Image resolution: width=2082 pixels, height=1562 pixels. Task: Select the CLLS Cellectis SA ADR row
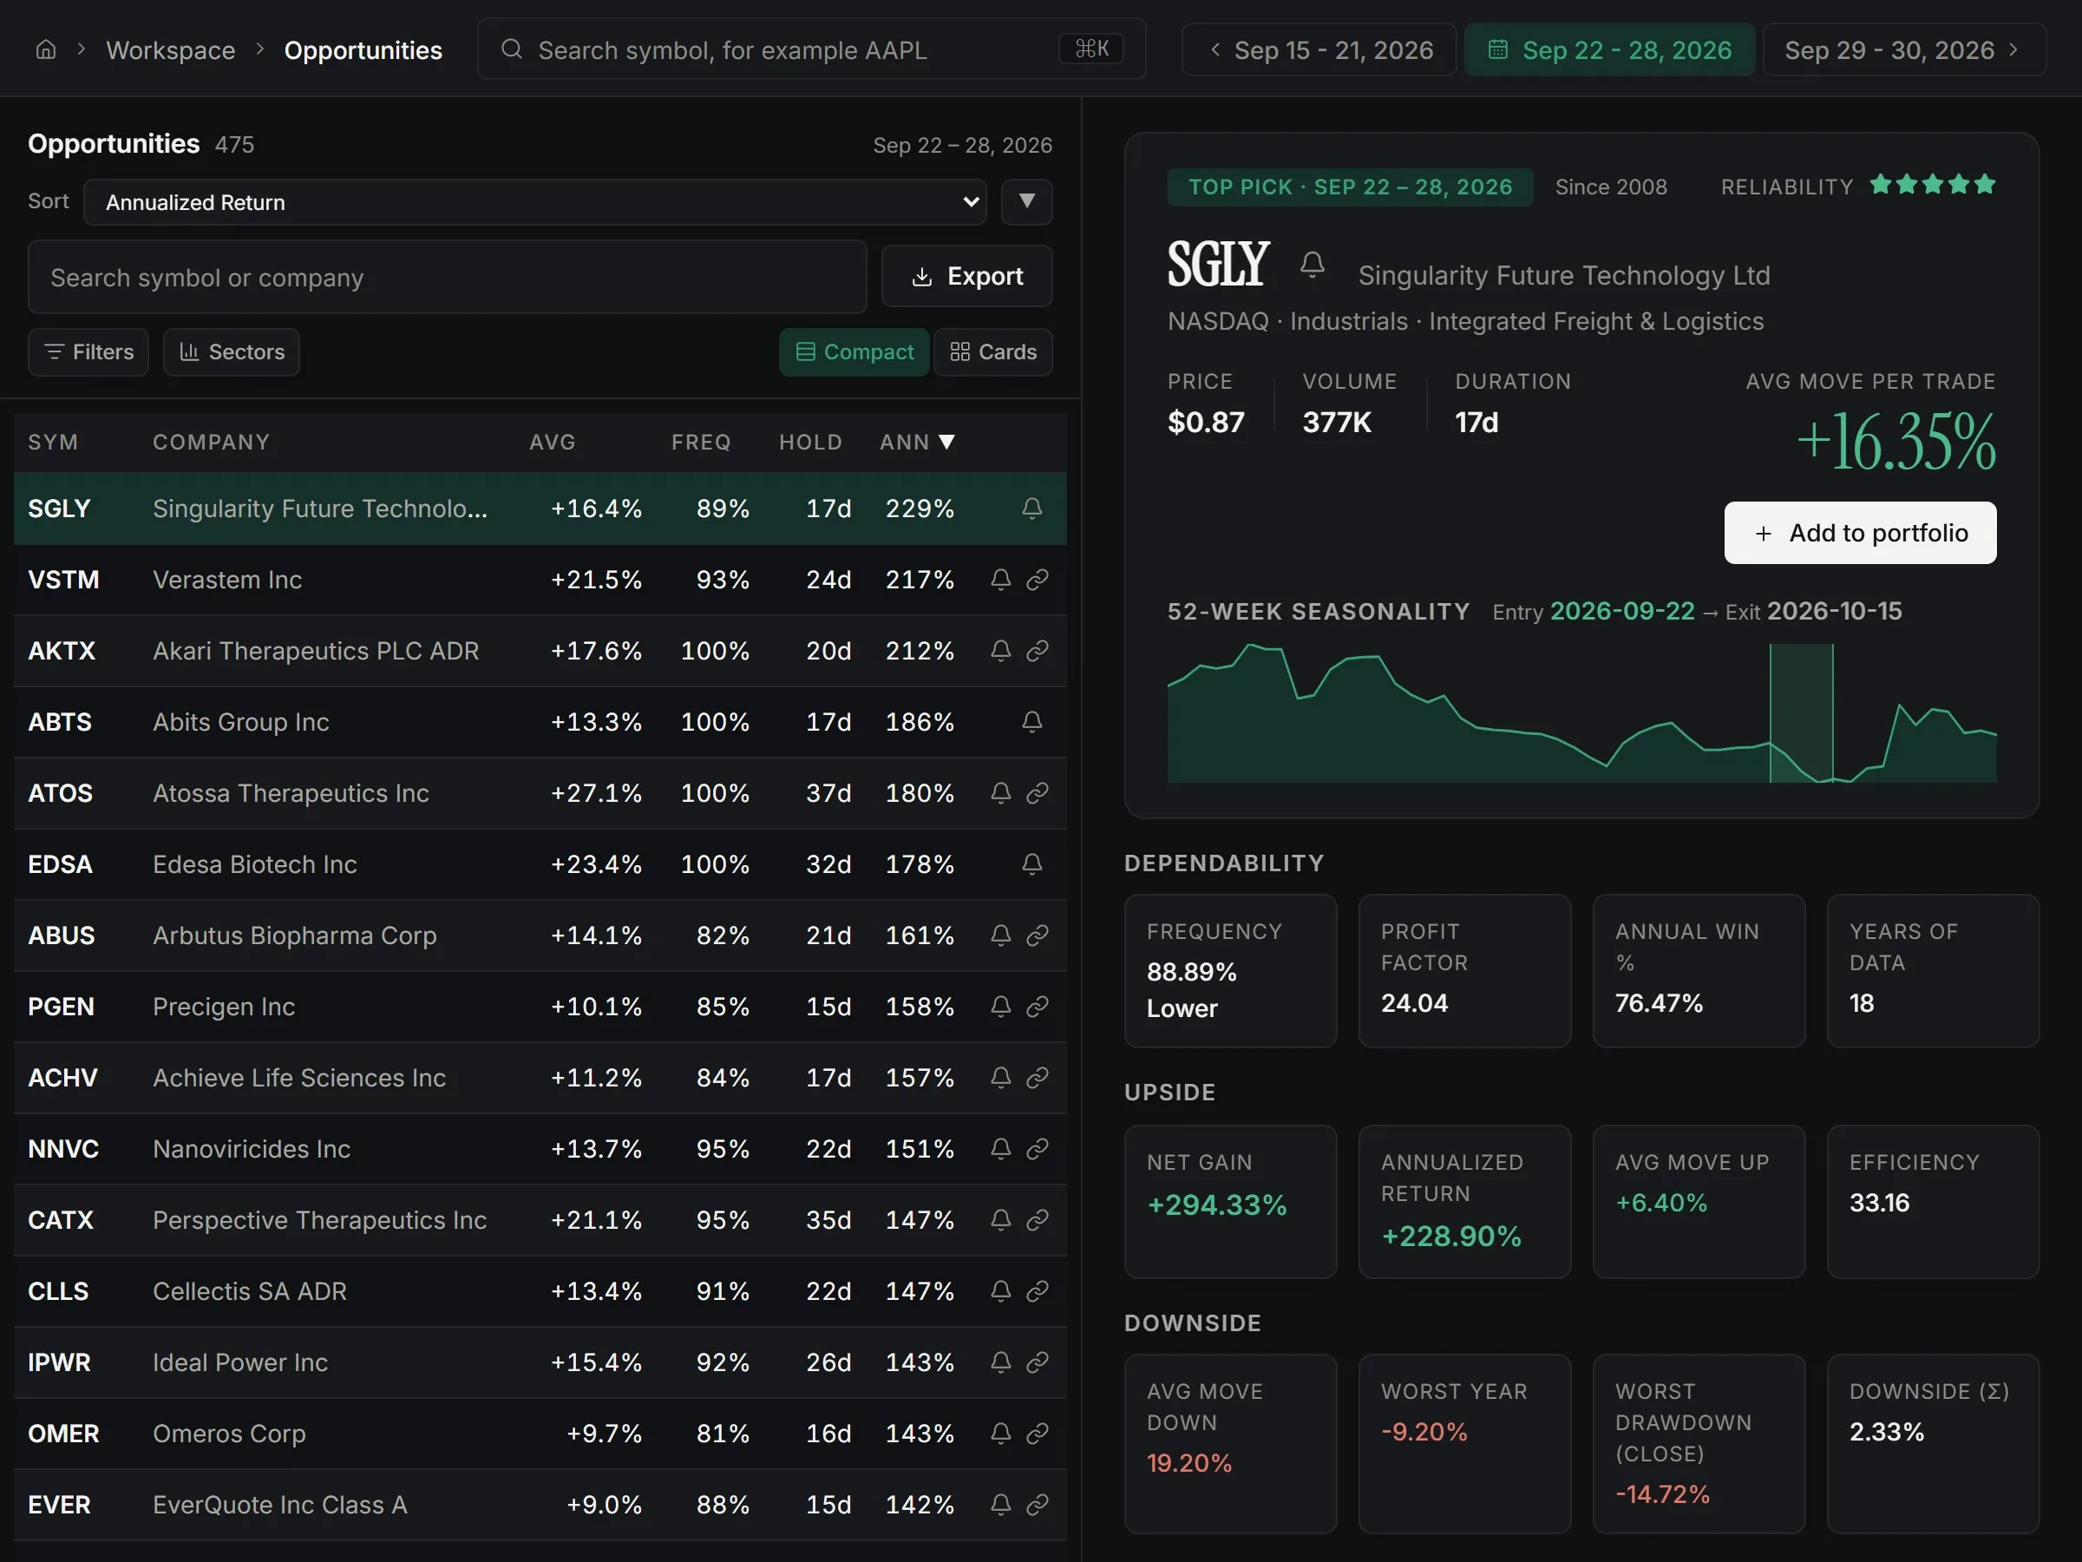[540, 1291]
